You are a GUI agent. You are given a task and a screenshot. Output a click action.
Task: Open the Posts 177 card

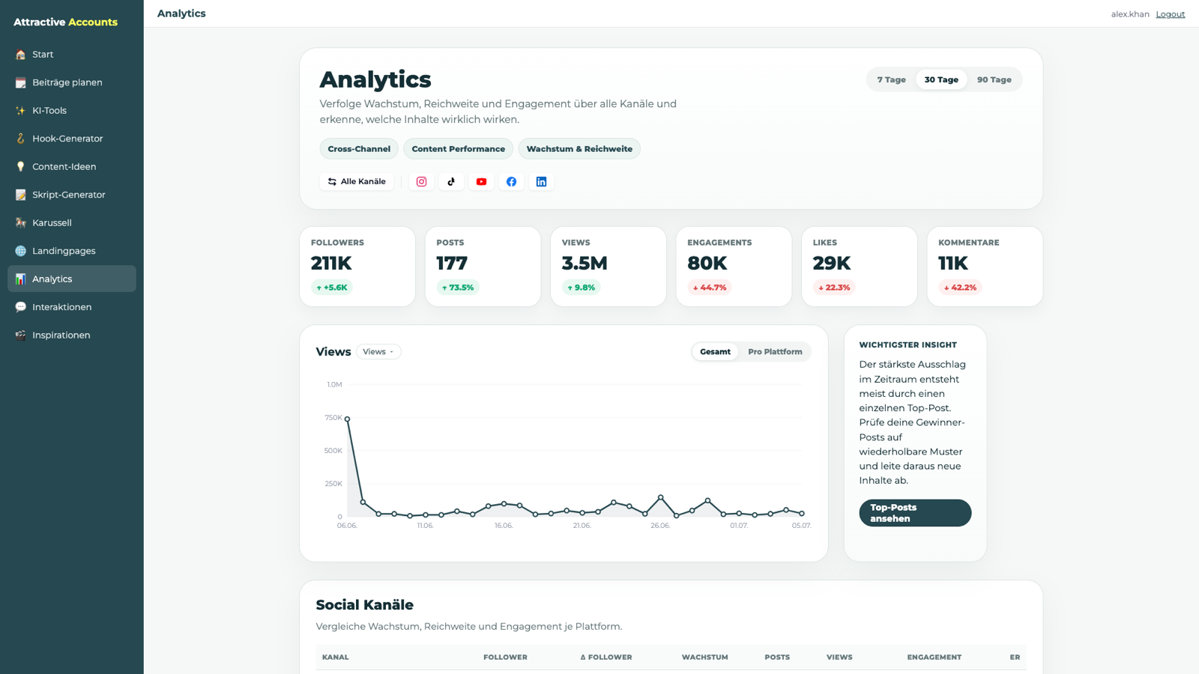click(x=483, y=267)
